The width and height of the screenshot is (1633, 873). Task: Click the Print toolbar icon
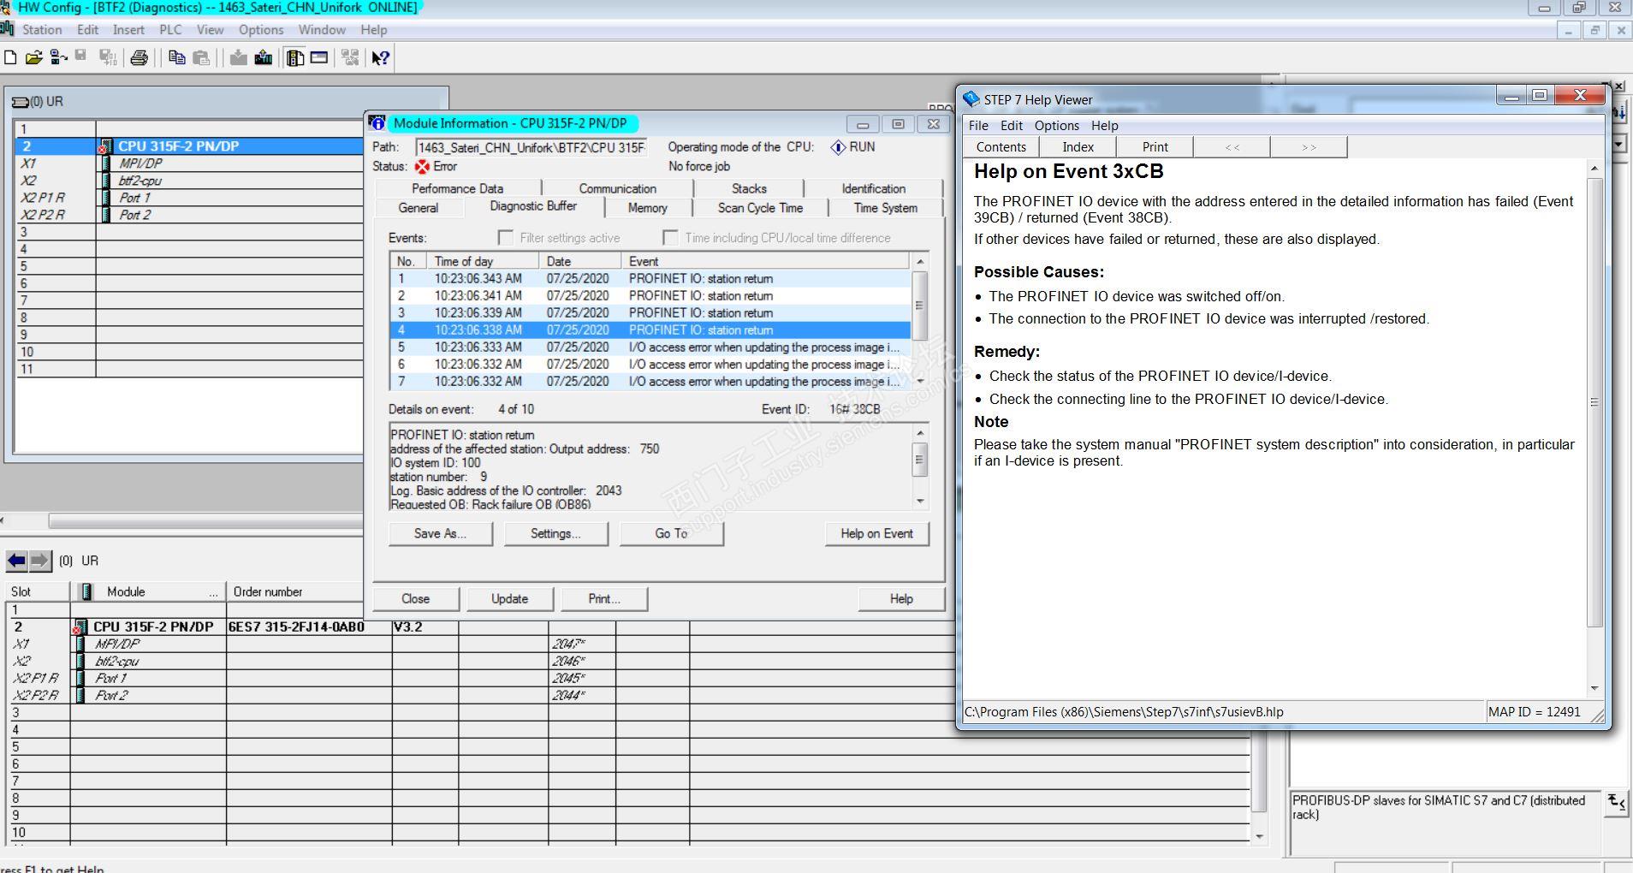pyautogui.click(x=140, y=57)
